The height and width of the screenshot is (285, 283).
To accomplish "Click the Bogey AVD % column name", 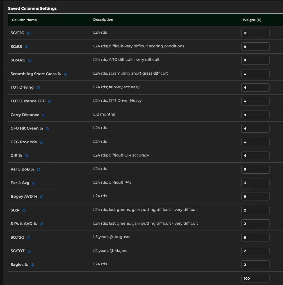I will tap(24, 196).
